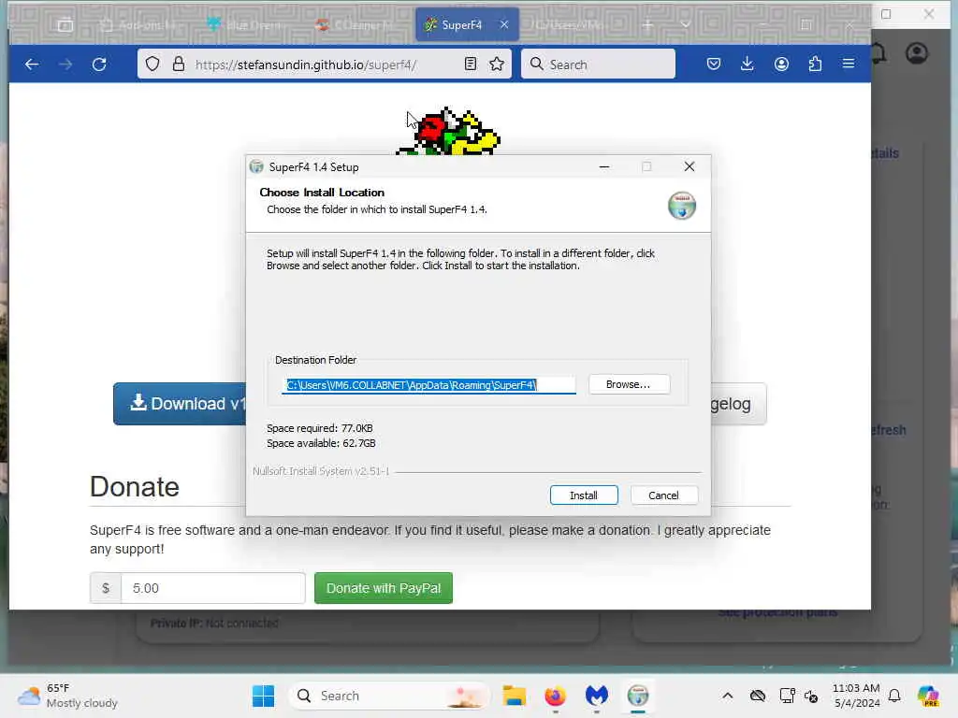The height and width of the screenshot is (718, 958).
Task: Click Cancel in the SuperF4 setup
Action: pos(663,495)
